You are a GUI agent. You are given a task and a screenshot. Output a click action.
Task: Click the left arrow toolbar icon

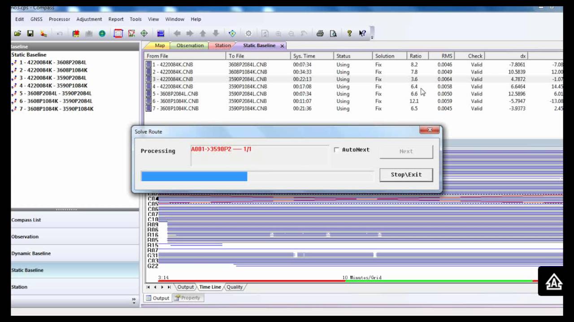coord(177,34)
